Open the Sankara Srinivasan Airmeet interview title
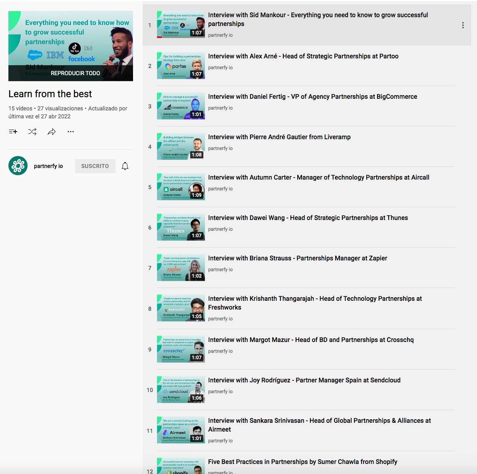This screenshot has width=477, height=474. pos(320,425)
